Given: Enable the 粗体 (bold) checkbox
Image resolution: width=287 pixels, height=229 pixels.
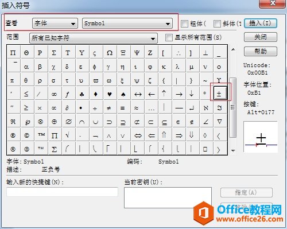Looking at the screenshot, I should pos(184,24).
